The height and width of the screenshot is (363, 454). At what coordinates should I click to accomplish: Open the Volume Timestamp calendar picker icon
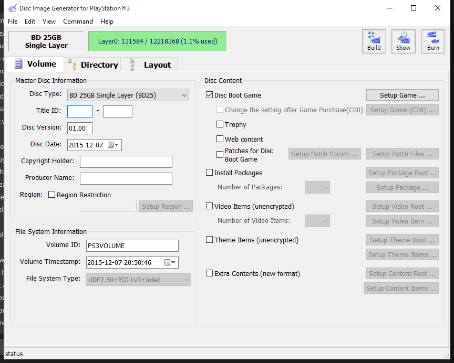tap(170, 262)
